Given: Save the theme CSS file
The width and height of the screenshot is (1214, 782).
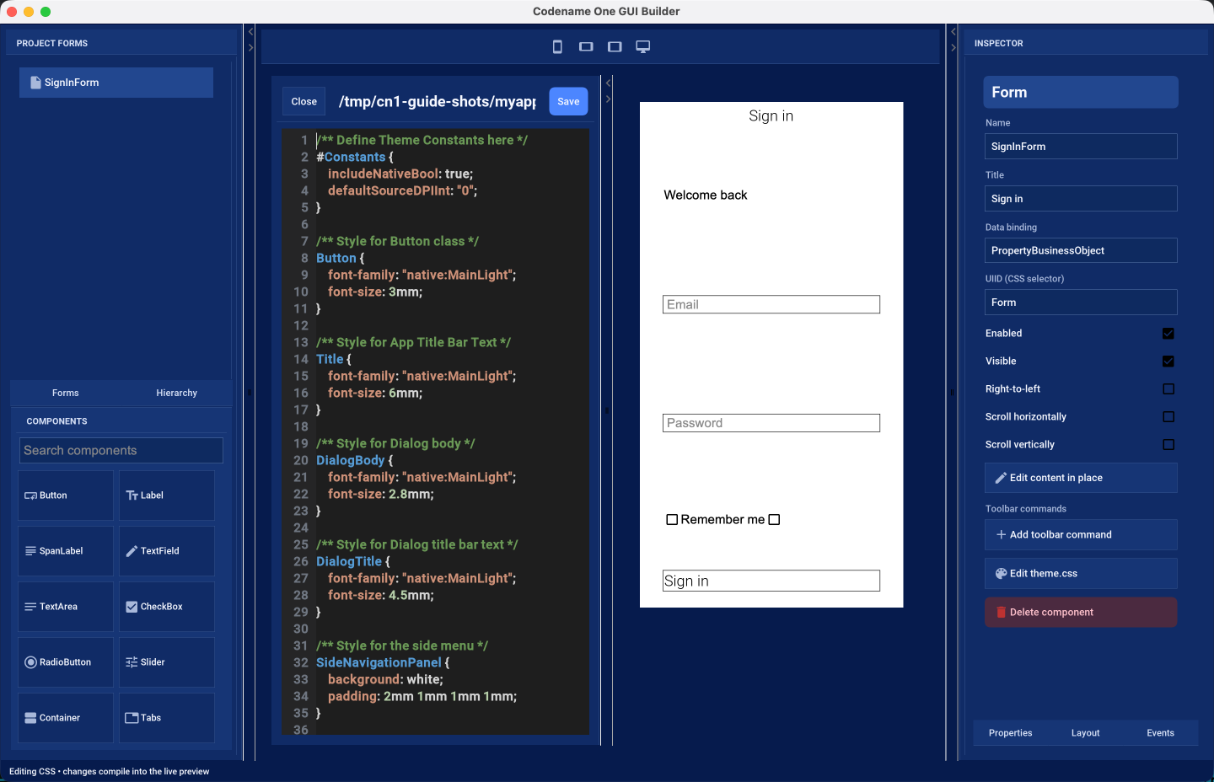Looking at the screenshot, I should 568,101.
